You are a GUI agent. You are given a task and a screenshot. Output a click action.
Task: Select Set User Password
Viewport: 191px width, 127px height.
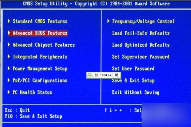(x=133, y=69)
